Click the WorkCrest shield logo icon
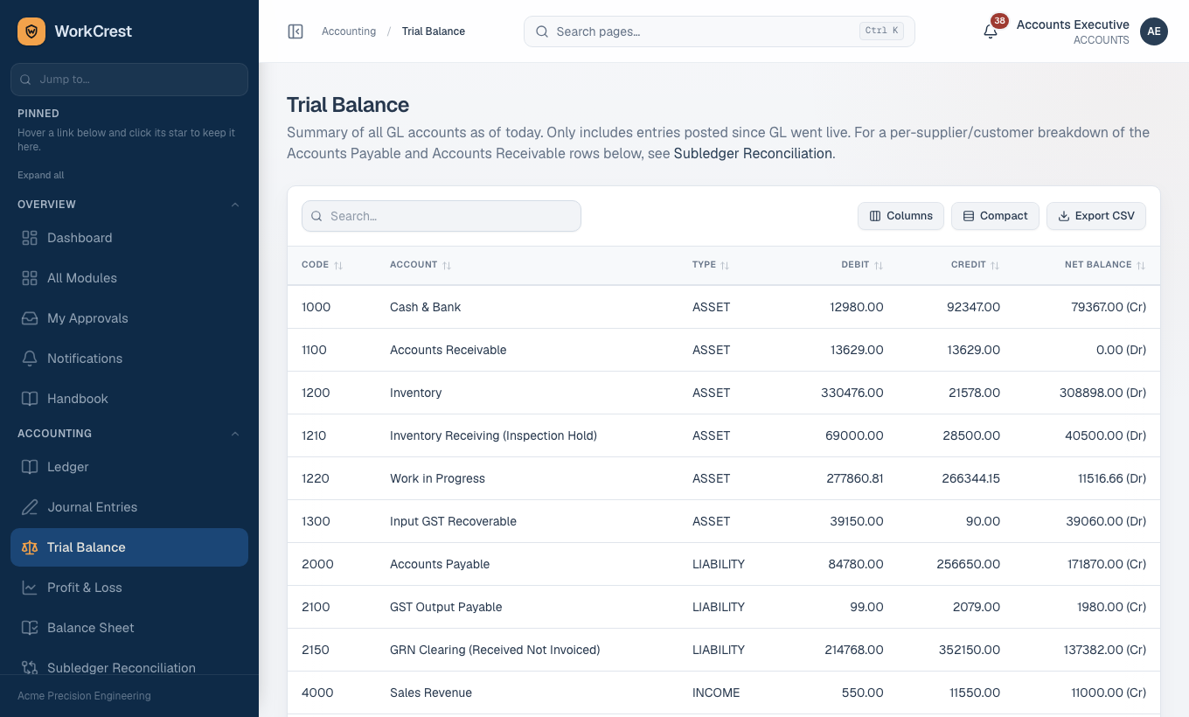The image size is (1189, 717). [x=31, y=31]
